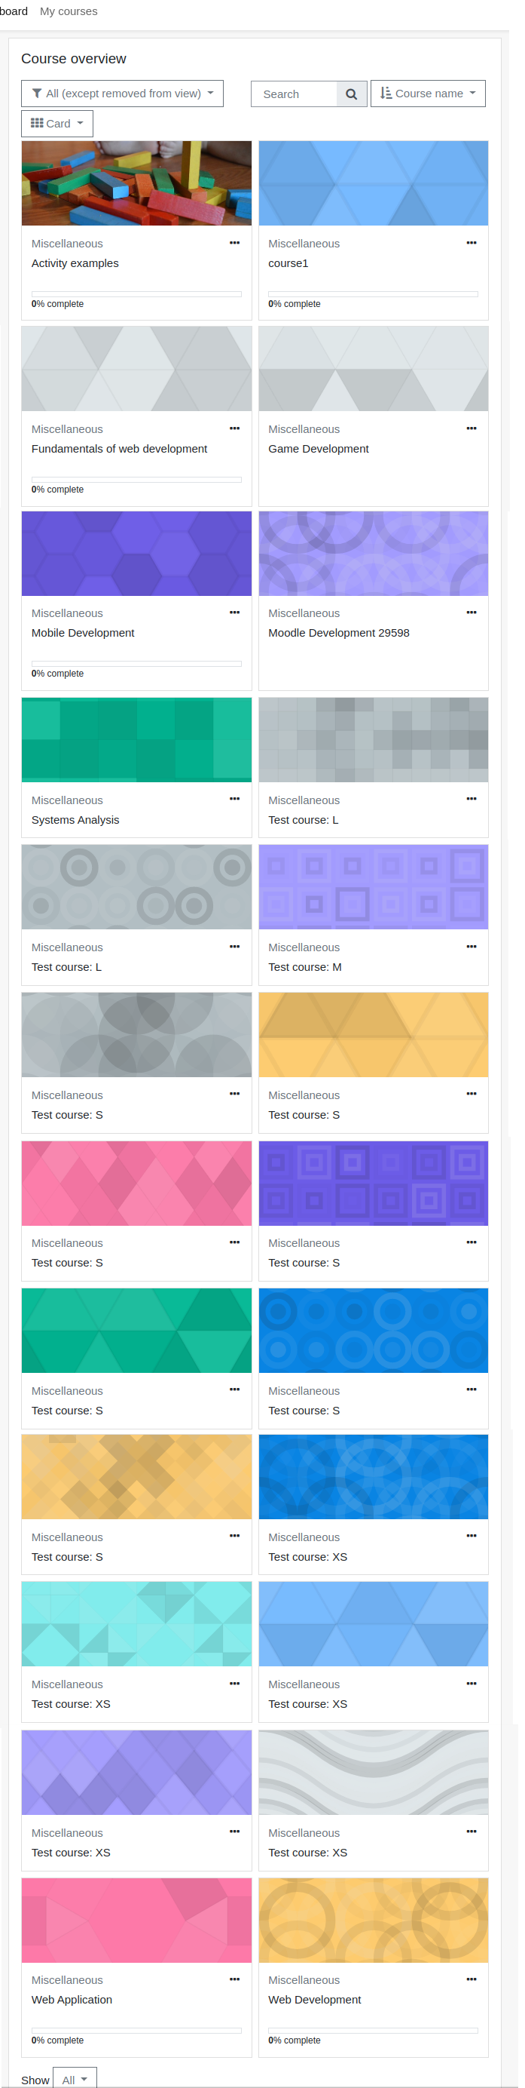
Task: Open the Activity examples course link
Action: 75,263
